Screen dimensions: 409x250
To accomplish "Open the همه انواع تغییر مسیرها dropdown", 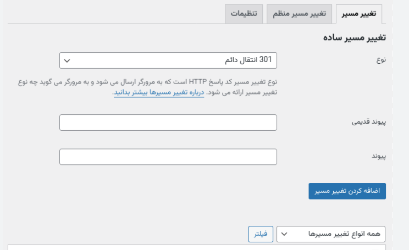I will click(331, 234).
